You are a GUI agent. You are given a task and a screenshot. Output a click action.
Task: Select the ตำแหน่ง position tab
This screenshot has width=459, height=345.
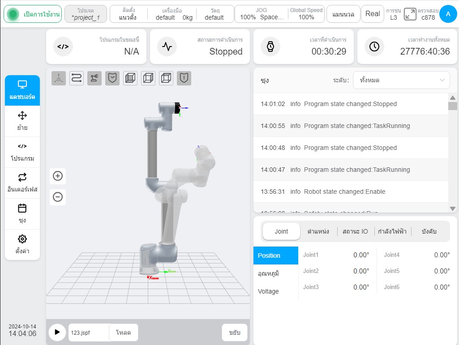coord(318,231)
